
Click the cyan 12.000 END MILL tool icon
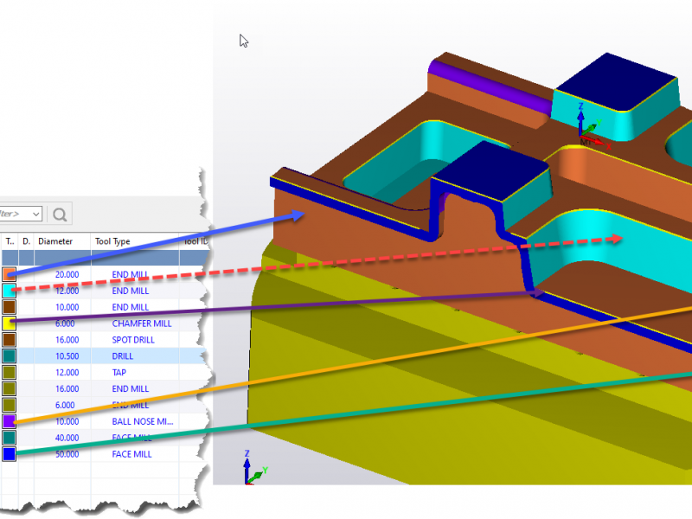pyautogui.click(x=10, y=291)
